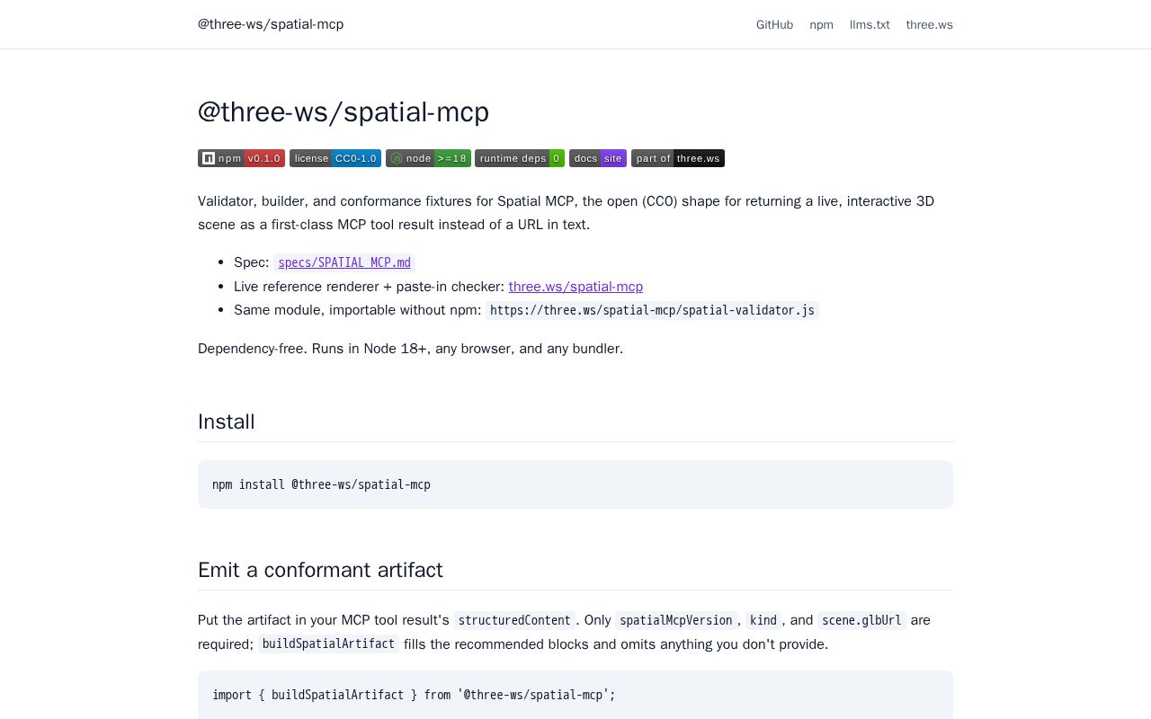Click the Emit a conformant artifact heading
The image size is (1151, 719).
(320, 570)
